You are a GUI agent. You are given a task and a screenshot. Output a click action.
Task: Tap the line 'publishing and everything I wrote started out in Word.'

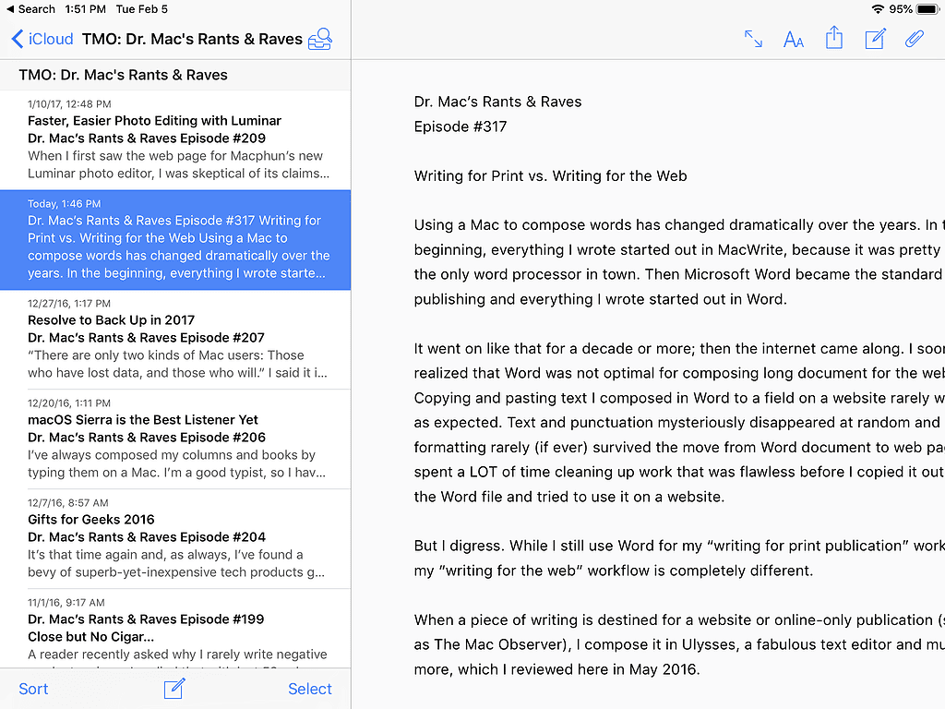pos(600,300)
